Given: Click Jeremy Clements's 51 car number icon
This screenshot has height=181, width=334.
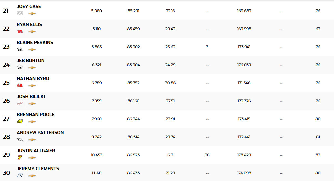Looking at the screenshot, I should coord(20,175).
